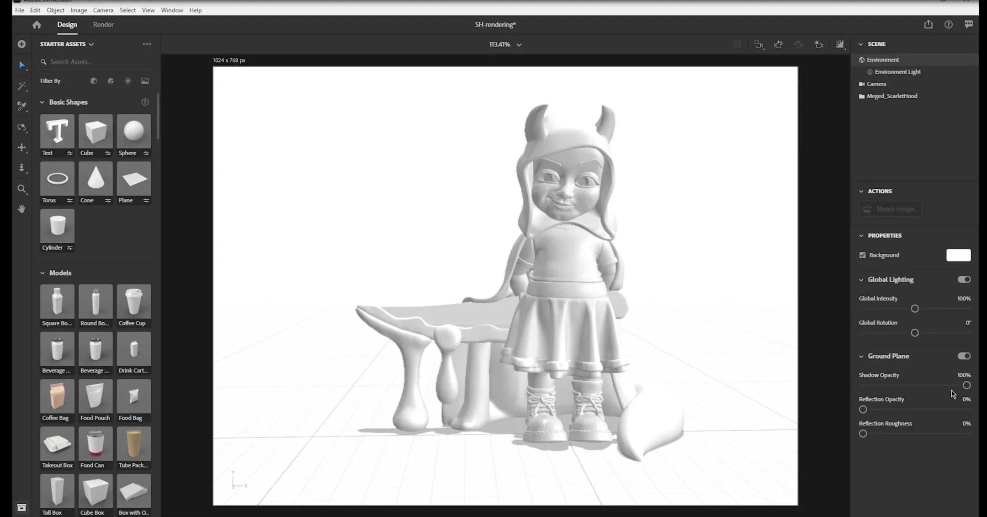This screenshot has width=987, height=517.
Task: Activate the Orbit camera tool
Action: [21, 128]
